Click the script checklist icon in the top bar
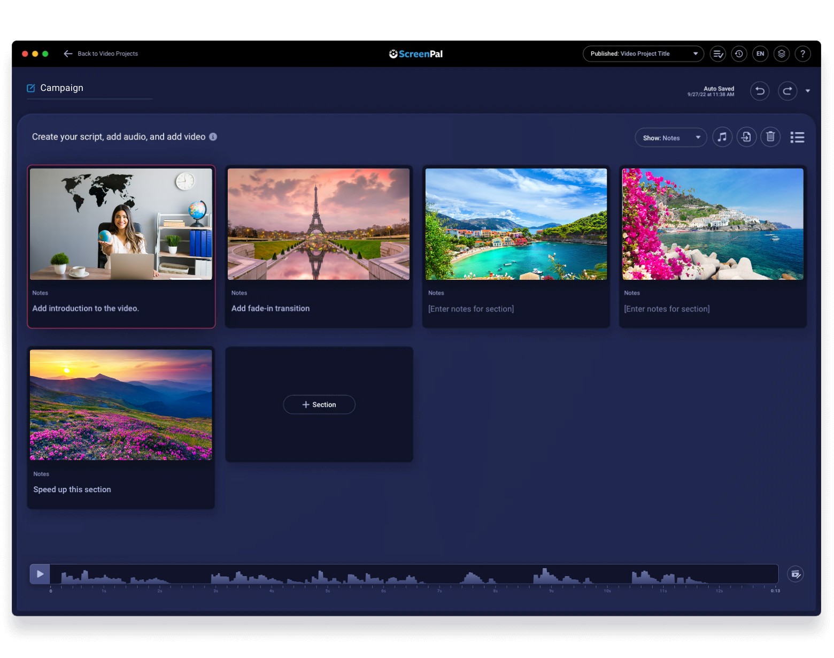 (717, 53)
